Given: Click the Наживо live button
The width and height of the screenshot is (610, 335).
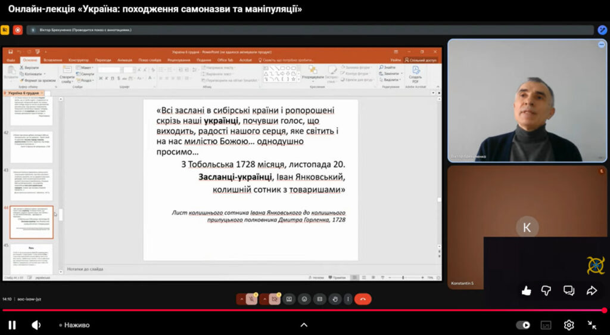Looking at the screenshot, I should click(76, 325).
